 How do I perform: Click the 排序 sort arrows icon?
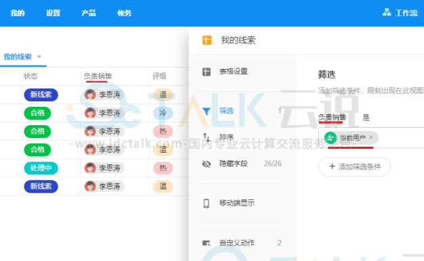tap(207, 137)
